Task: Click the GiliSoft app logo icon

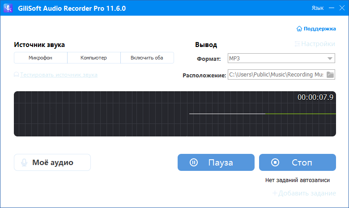Action: (x=8, y=8)
